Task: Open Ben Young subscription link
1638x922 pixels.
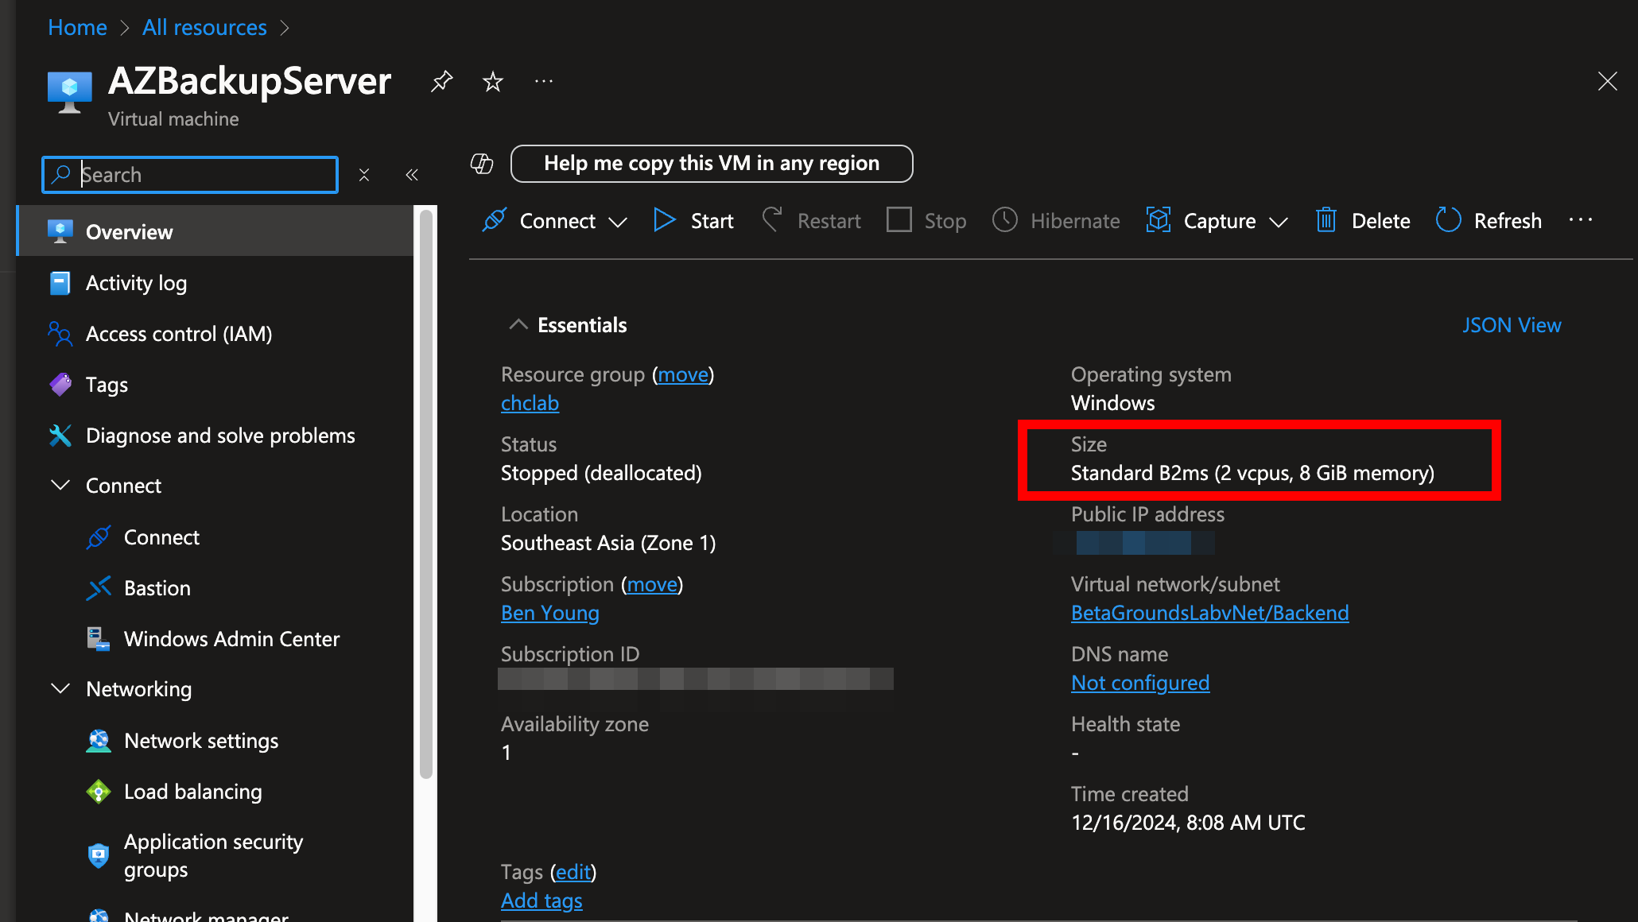Action: (x=550, y=613)
